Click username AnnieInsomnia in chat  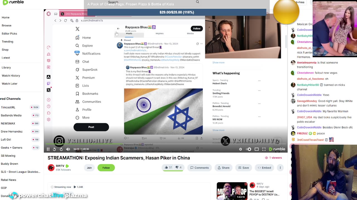point(307,63)
